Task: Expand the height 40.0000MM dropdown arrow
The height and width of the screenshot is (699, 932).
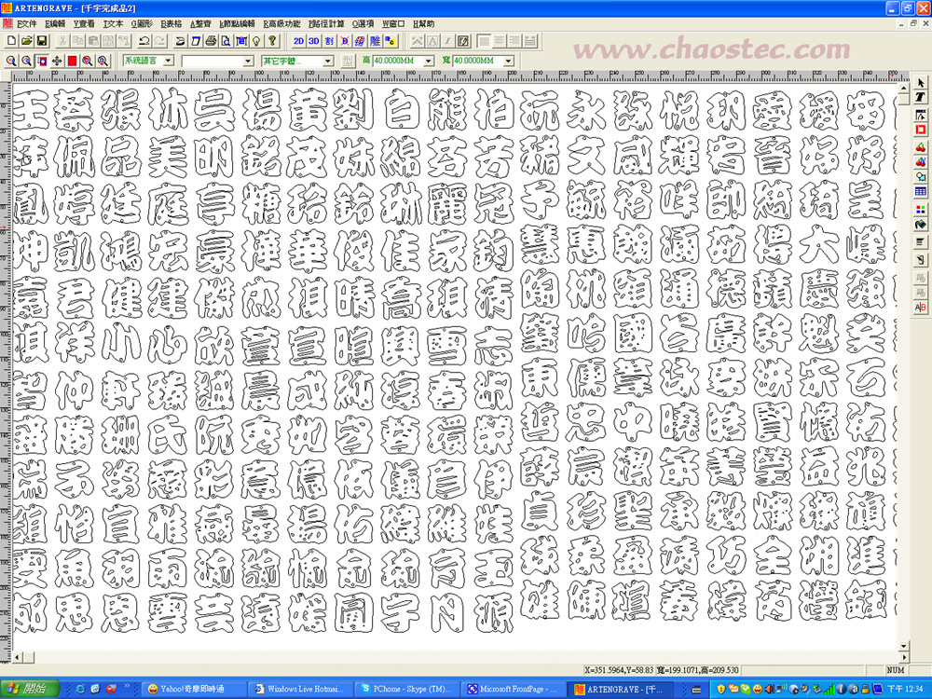Action: coord(428,61)
